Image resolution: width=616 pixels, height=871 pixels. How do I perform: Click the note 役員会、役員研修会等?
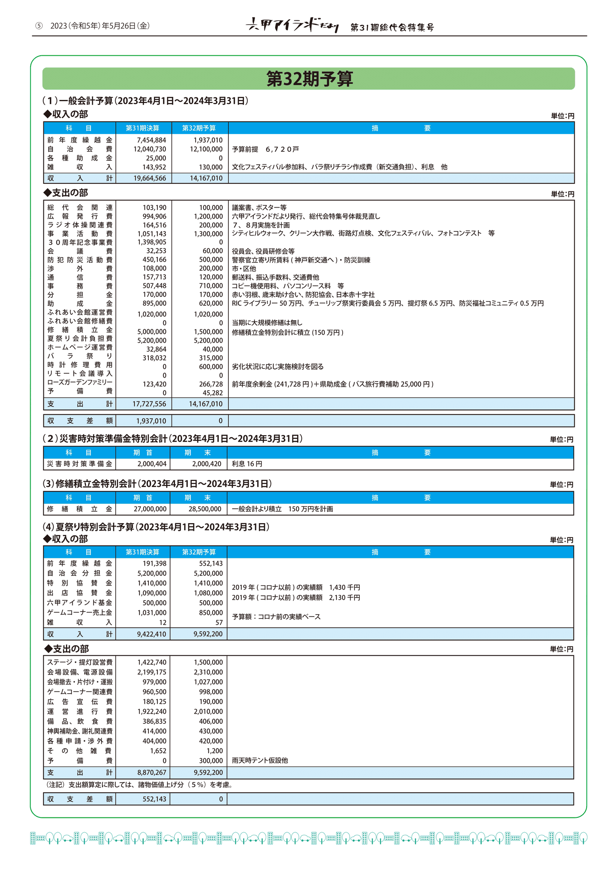[x=263, y=251]
